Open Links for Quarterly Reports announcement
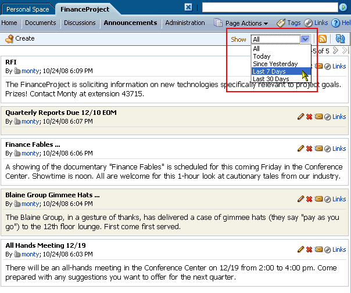Viewport: 351px width, 293px height. (x=339, y=117)
